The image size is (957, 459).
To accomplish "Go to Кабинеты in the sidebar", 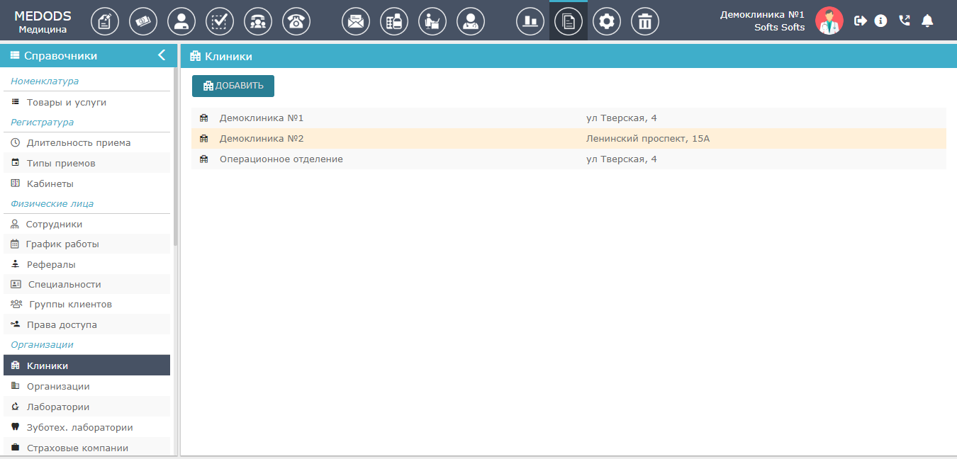I will click(x=50, y=183).
